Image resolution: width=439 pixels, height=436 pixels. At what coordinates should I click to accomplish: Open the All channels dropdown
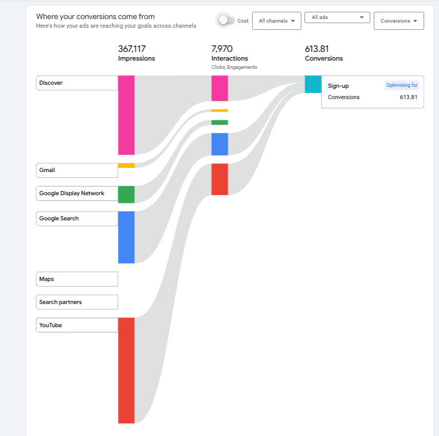click(276, 21)
